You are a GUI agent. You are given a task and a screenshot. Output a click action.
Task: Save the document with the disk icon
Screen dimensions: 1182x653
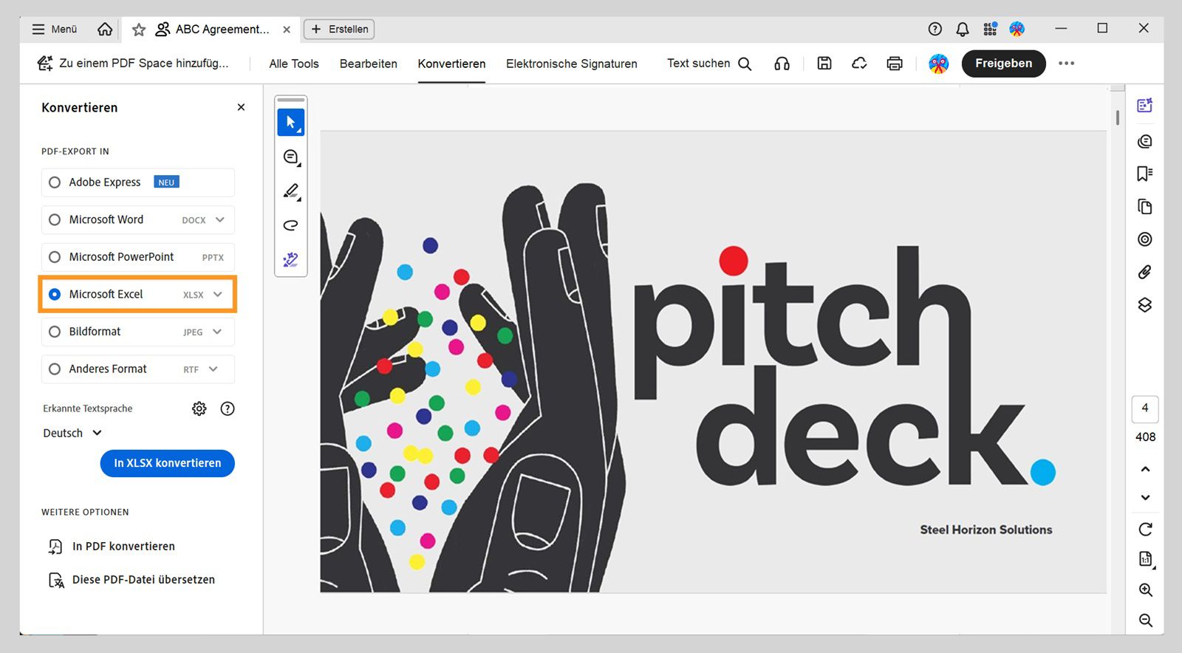[x=824, y=64]
